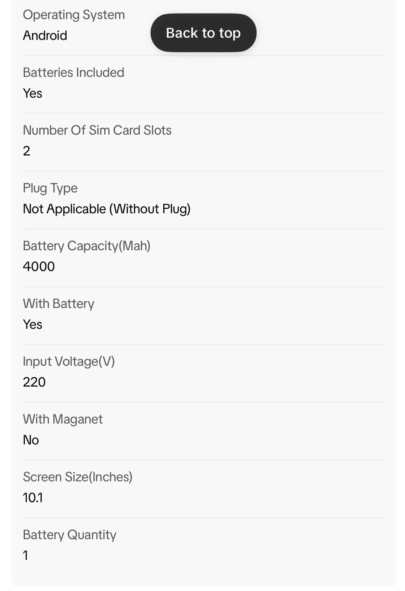Click the Plug Type label

(50, 188)
